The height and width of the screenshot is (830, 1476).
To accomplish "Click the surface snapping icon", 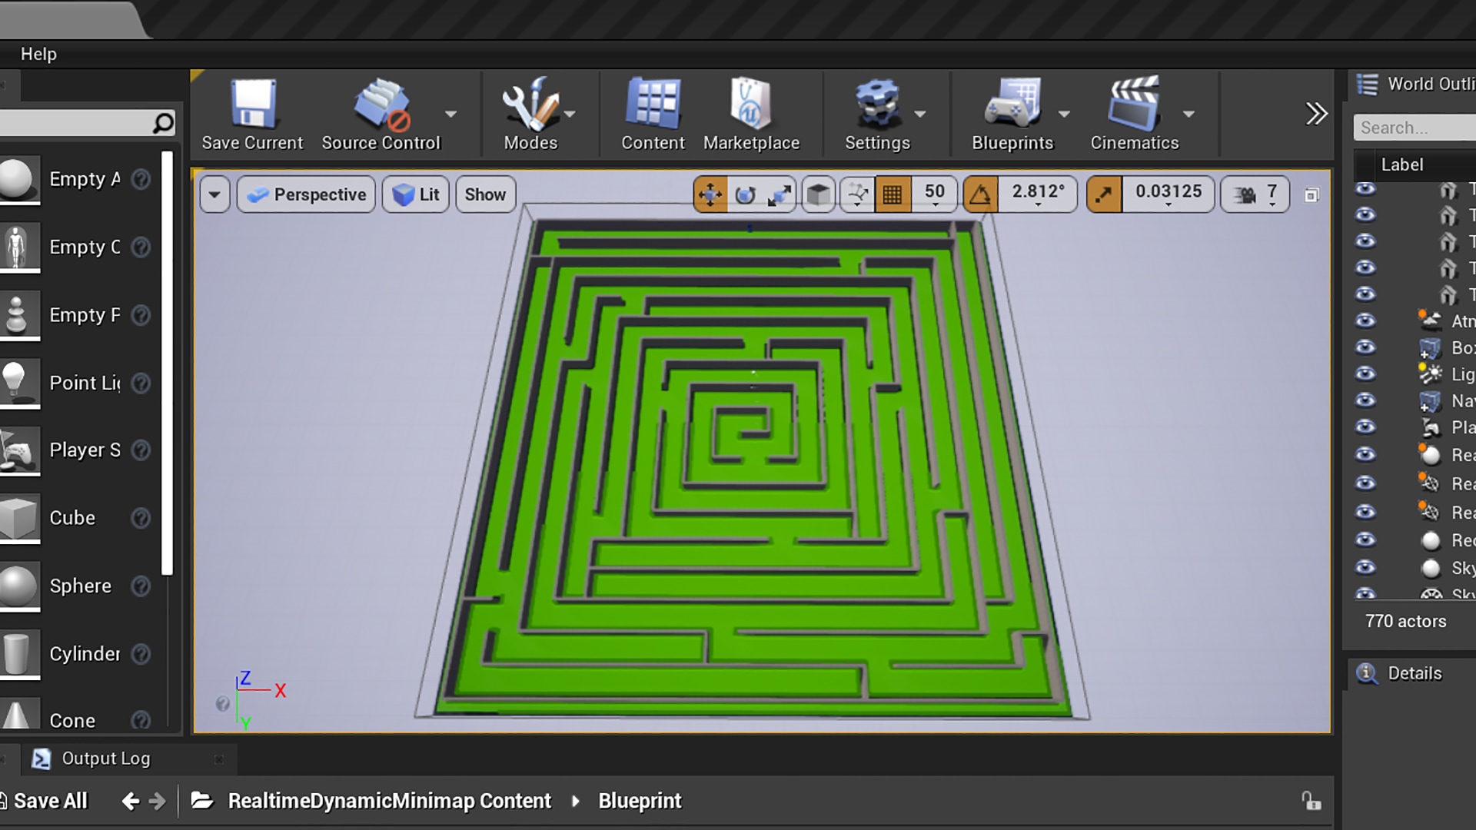I will coord(856,193).
